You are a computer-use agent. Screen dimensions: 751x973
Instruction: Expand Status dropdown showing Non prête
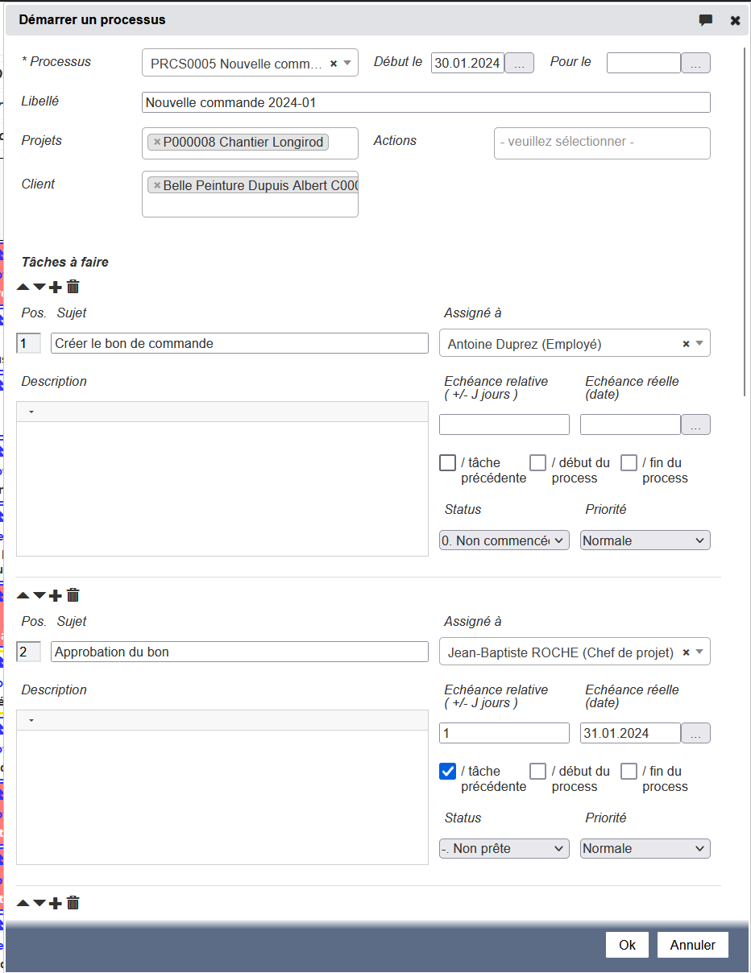point(504,848)
